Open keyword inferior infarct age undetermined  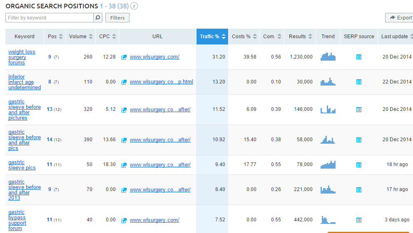[25, 82]
